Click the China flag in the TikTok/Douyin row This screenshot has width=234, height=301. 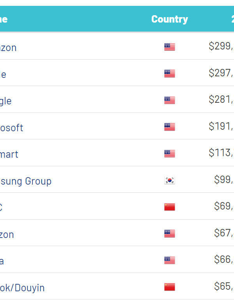click(170, 287)
